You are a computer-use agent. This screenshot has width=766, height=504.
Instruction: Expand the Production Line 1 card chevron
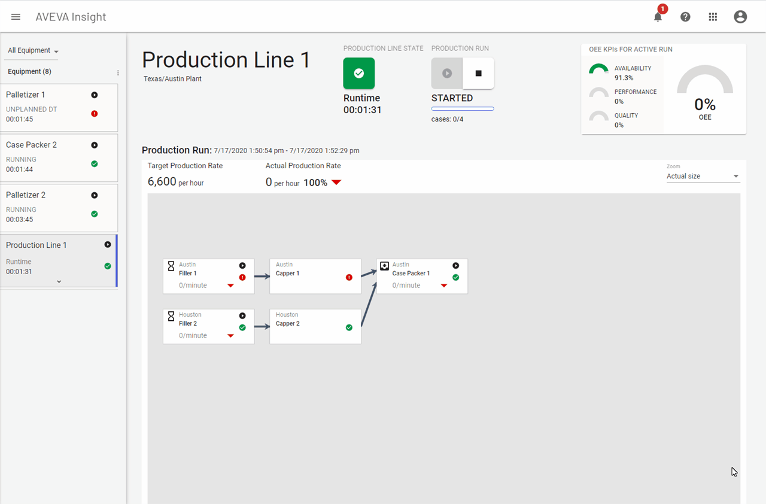[59, 281]
